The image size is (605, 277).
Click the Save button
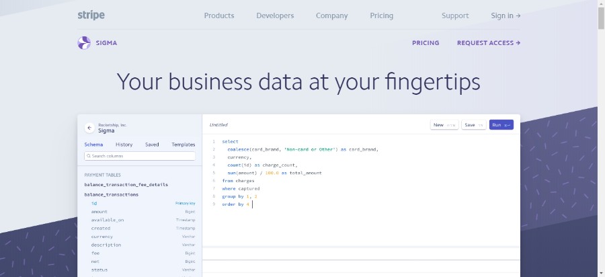474,125
